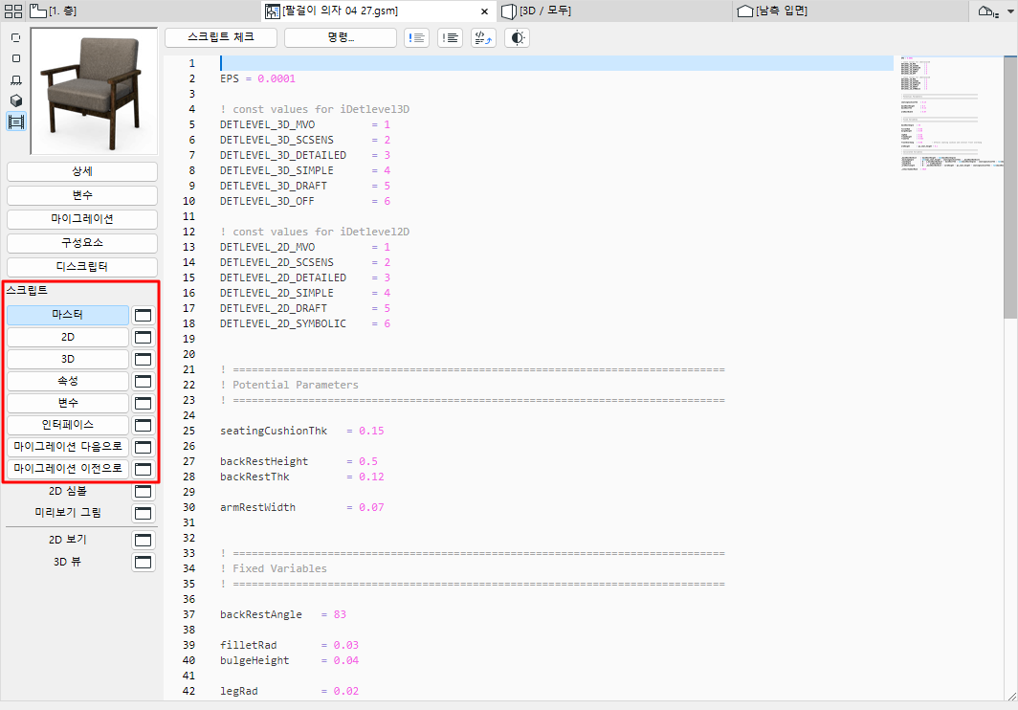Toggle the syntax coloring contrast icon

tap(516, 37)
